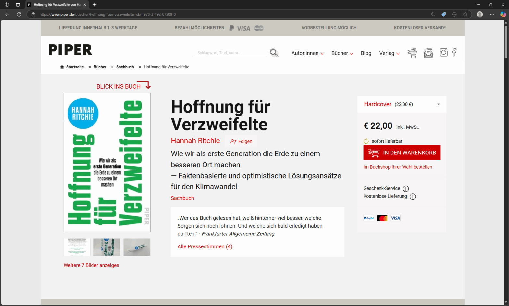Screen dimensions: 509x306
Task: Open the Hardcover format dropdown
Action: pos(402,104)
